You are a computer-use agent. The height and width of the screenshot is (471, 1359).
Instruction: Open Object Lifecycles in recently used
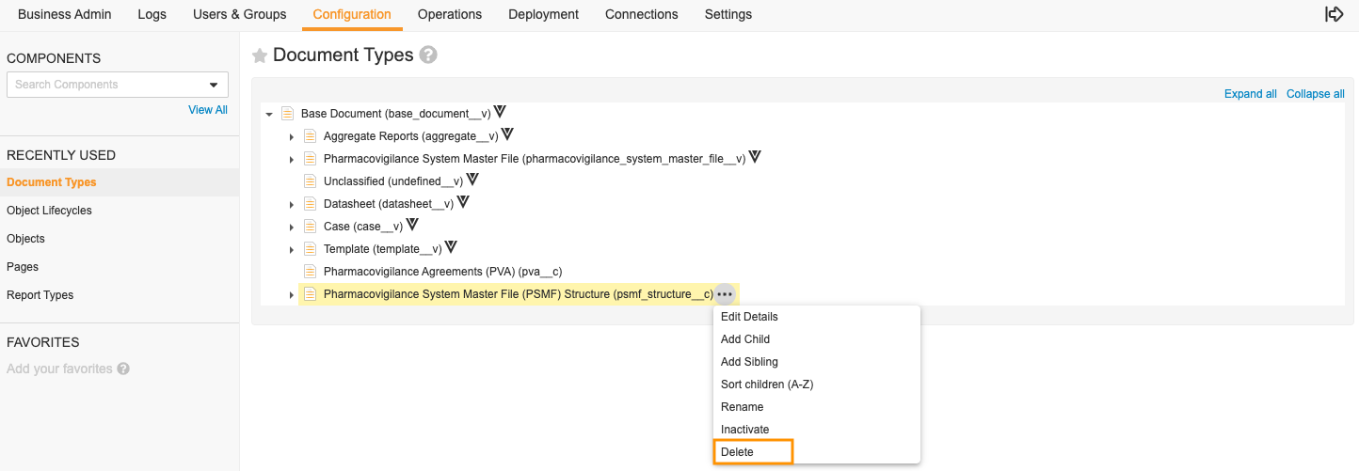[x=49, y=211]
